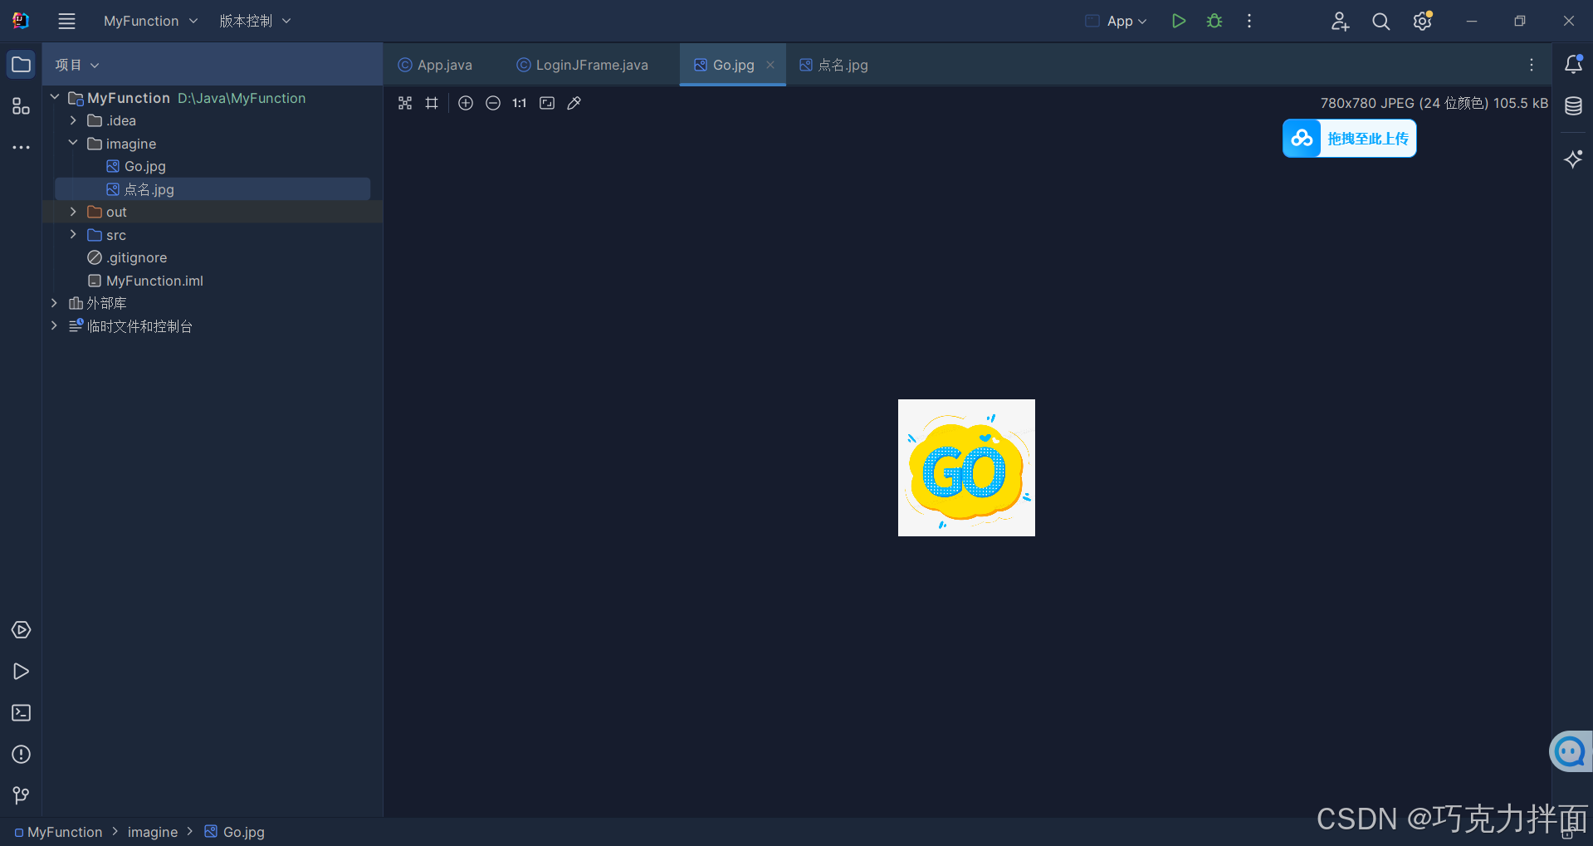
Task: Open the Problems tool window
Action: (21, 755)
